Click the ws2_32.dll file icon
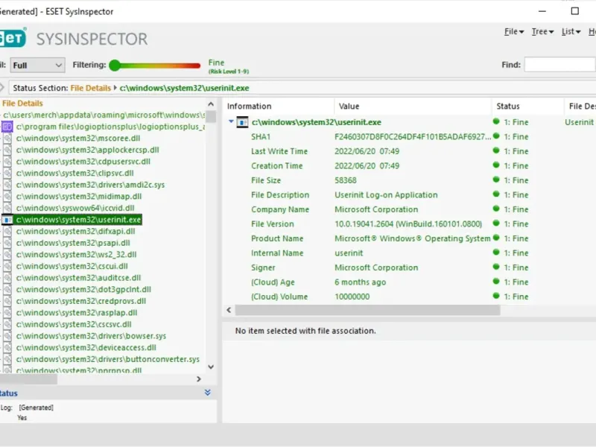The image size is (596, 447). point(7,255)
